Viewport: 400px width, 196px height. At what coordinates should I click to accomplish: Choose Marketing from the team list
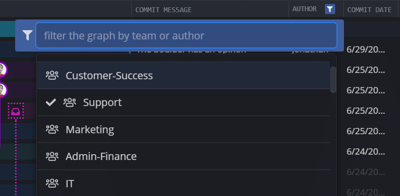pyautogui.click(x=90, y=130)
